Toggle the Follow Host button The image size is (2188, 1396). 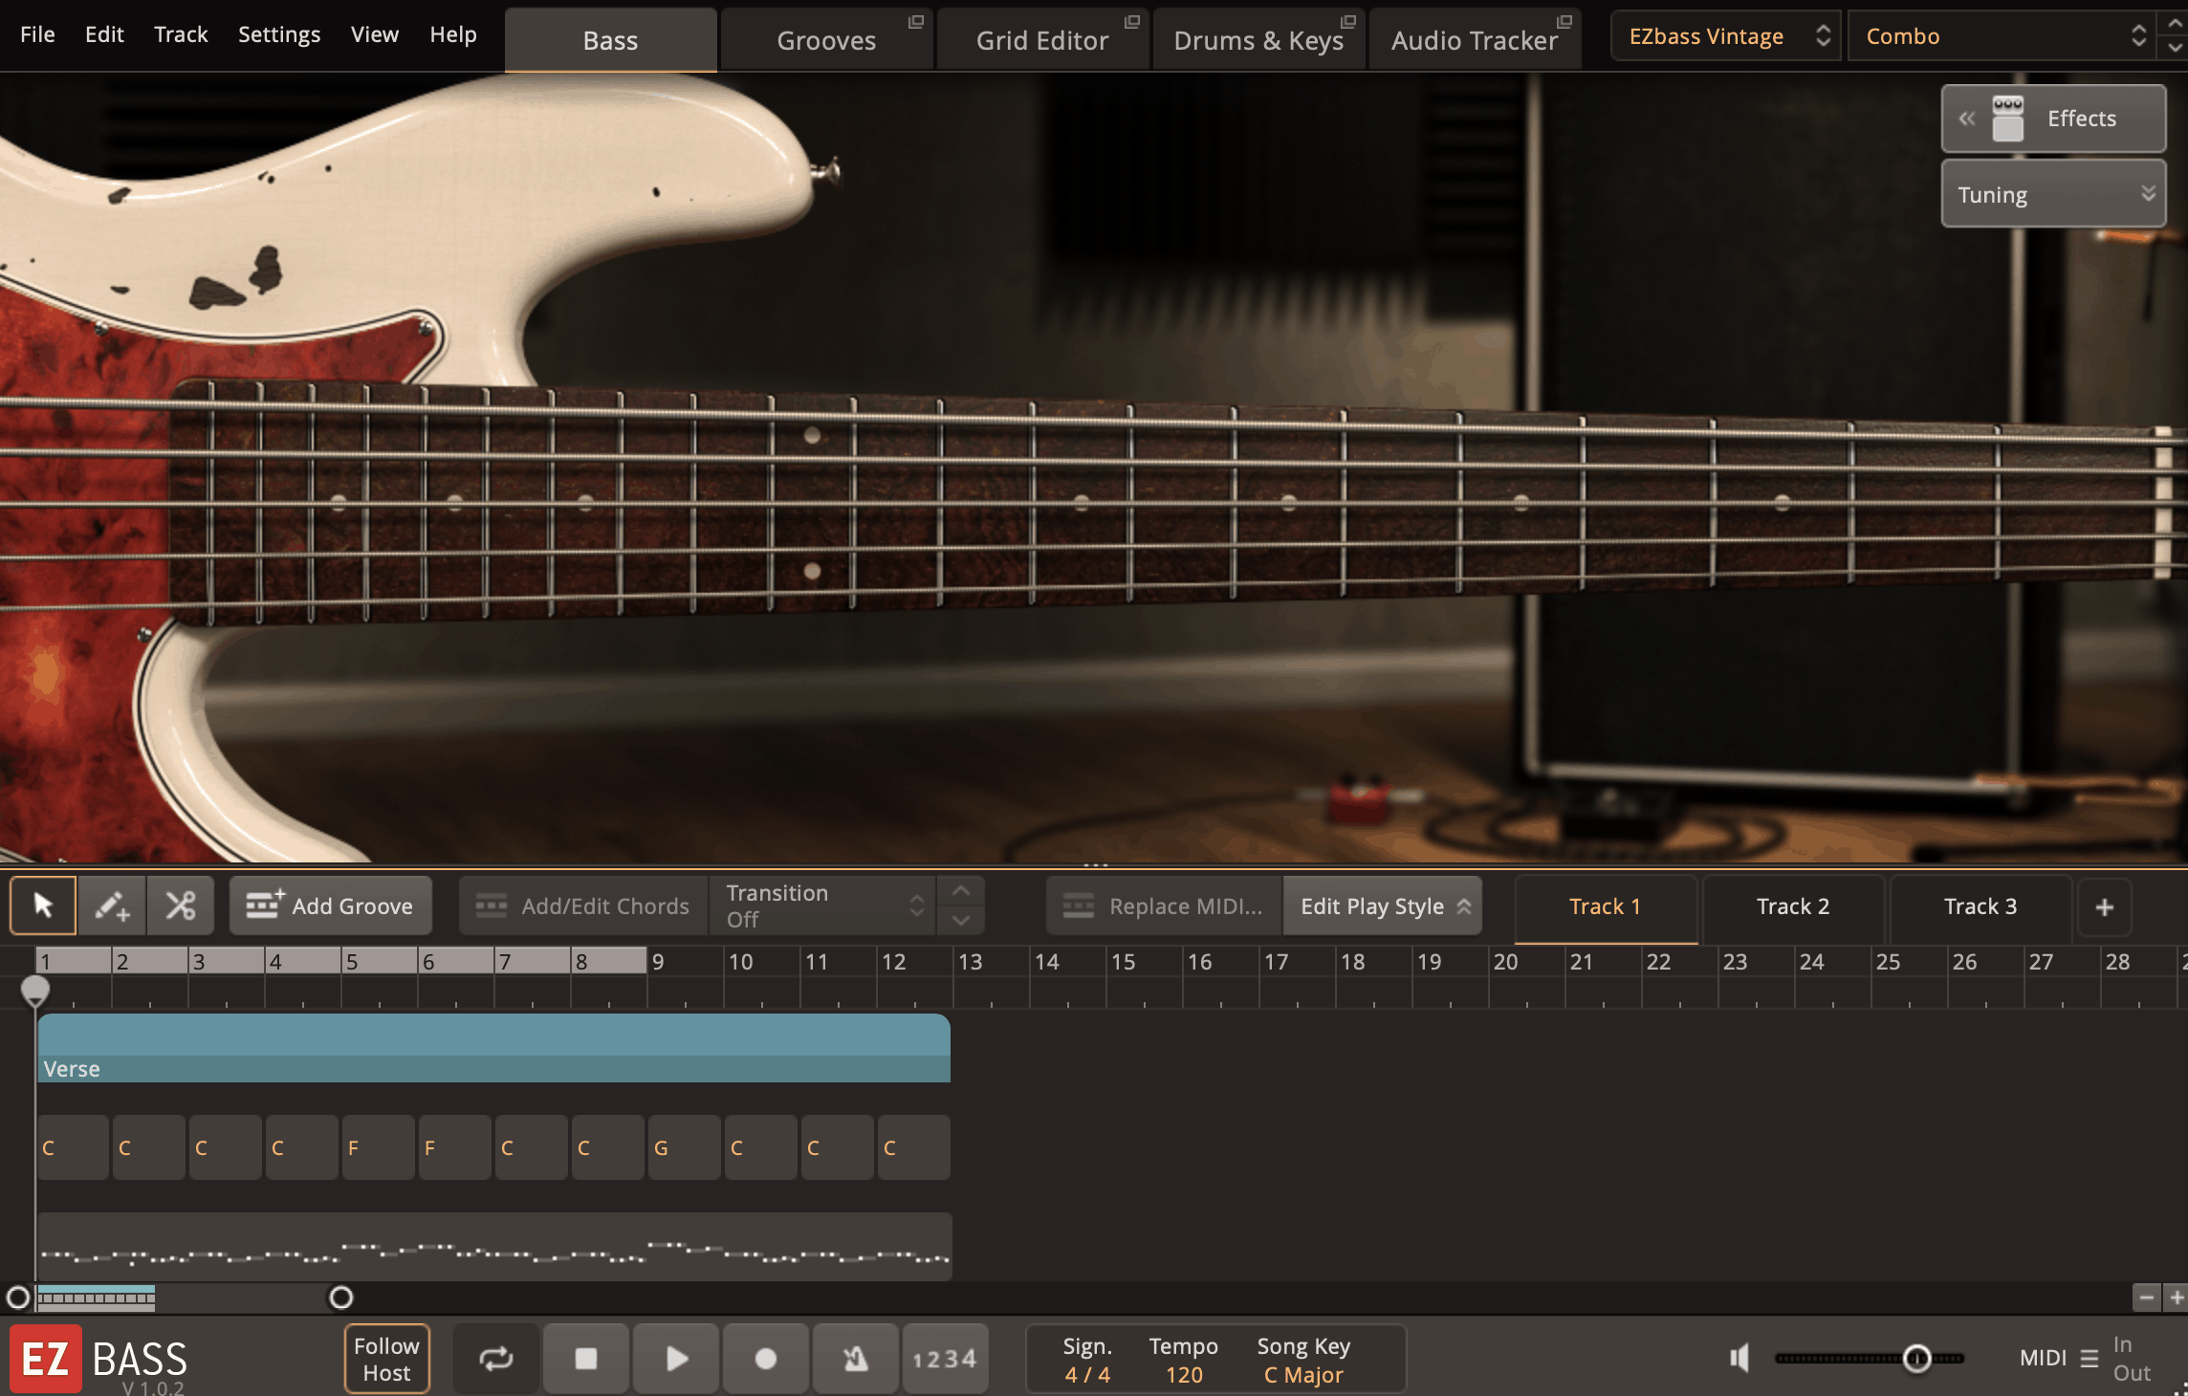coord(386,1359)
